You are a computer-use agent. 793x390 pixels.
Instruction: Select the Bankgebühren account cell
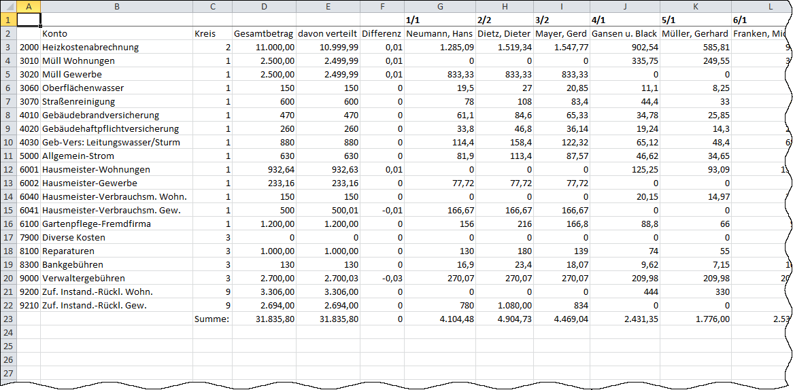click(x=117, y=264)
